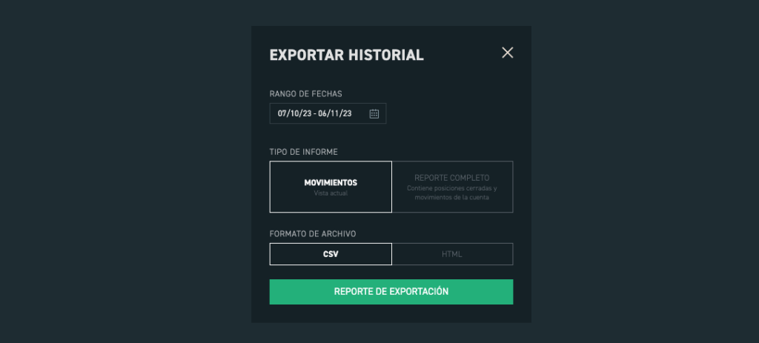Click the dimmed backdrop right of dialog
759x343 pixels.
(645, 170)
